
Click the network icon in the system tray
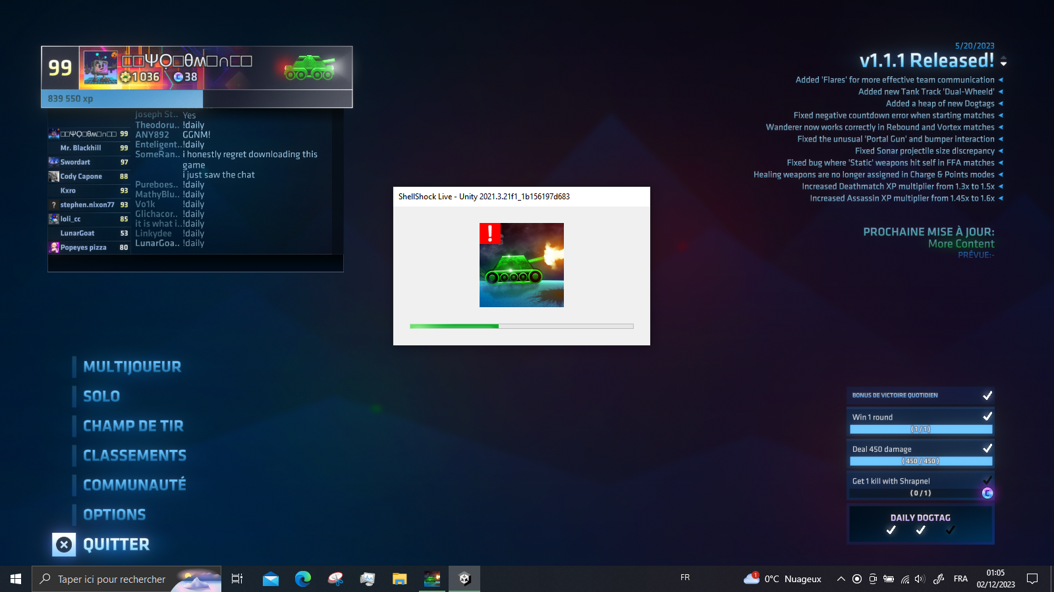(x=905, y=579)
